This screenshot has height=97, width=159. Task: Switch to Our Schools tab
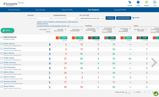[x=41, y=10]
